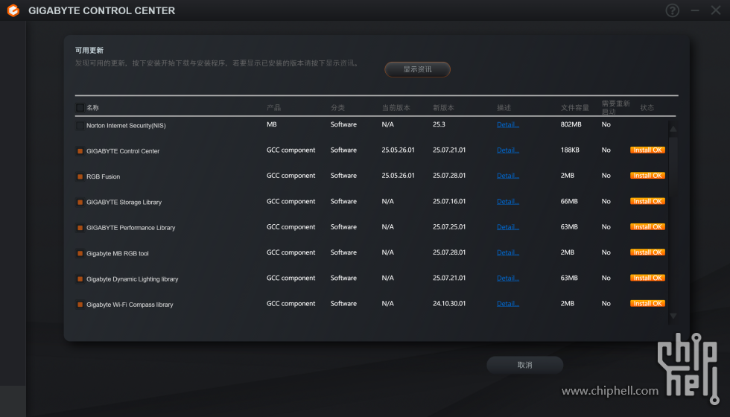Click the 当前版本 column header
Image resolution: width=730 pixels, height=417 pixels.
tap(396, 107)
